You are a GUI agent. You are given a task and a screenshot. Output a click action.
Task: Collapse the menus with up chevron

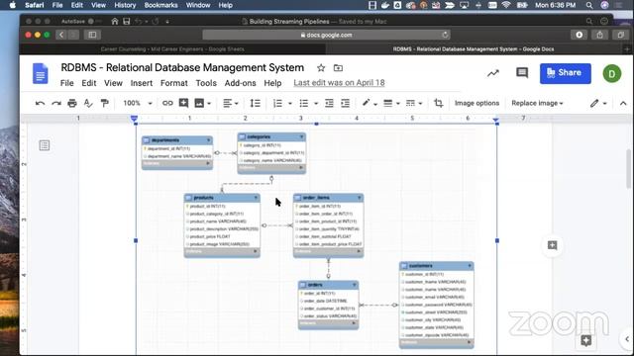coord(623,103)
